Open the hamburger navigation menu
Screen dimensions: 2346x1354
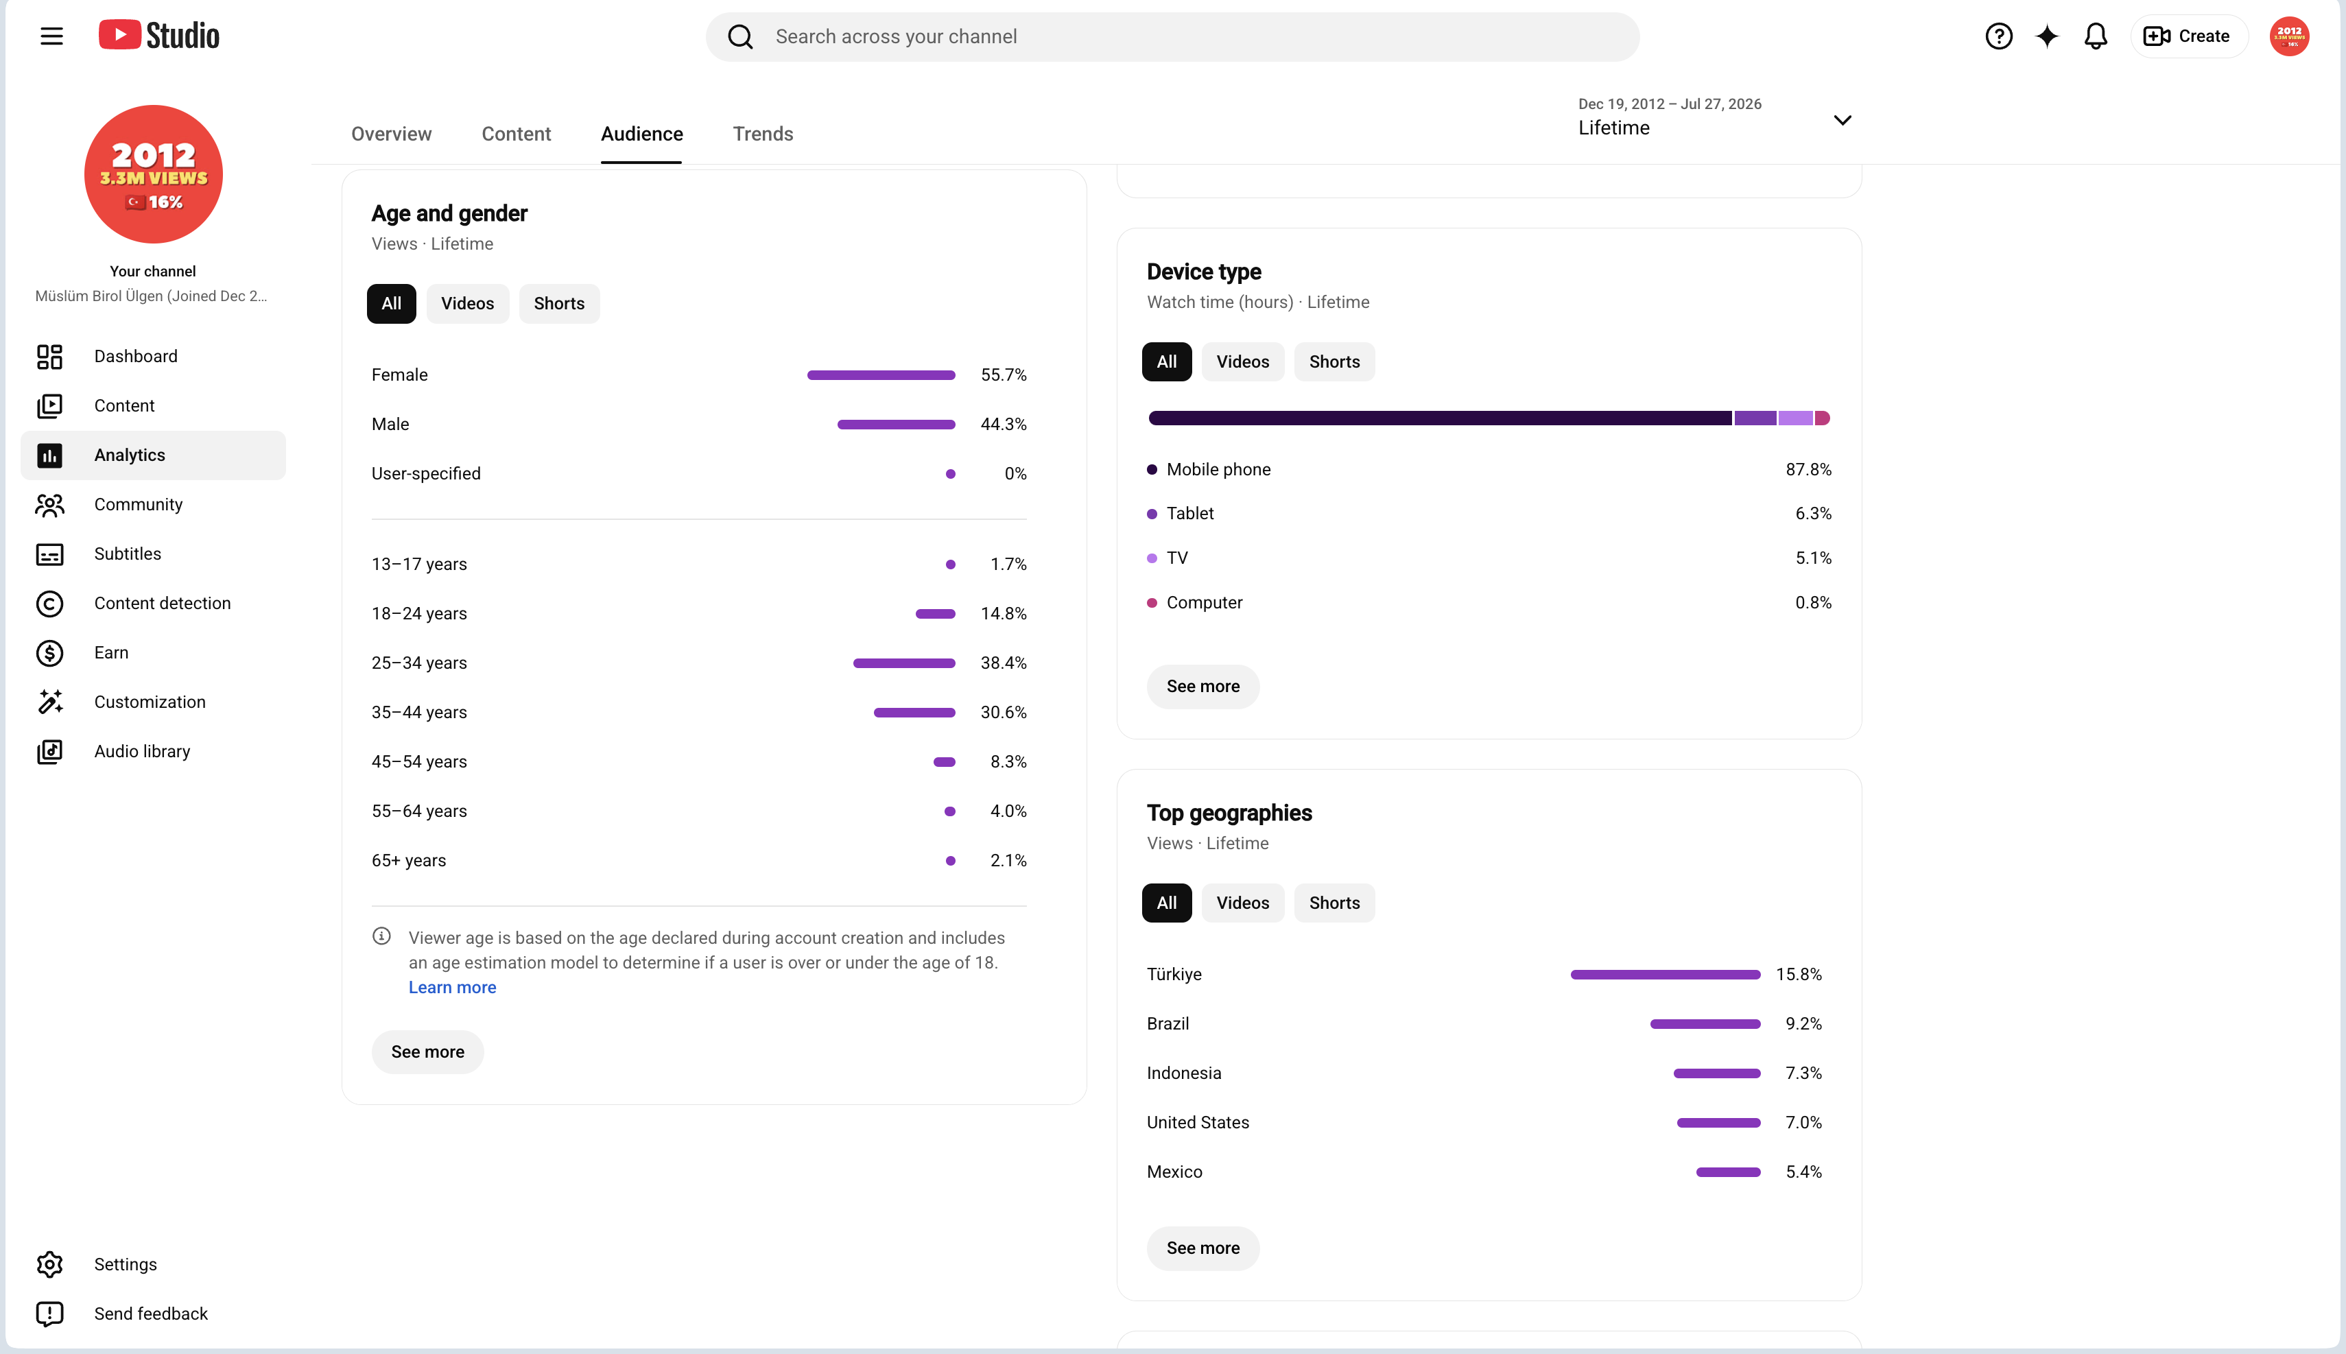coord(52,36)
